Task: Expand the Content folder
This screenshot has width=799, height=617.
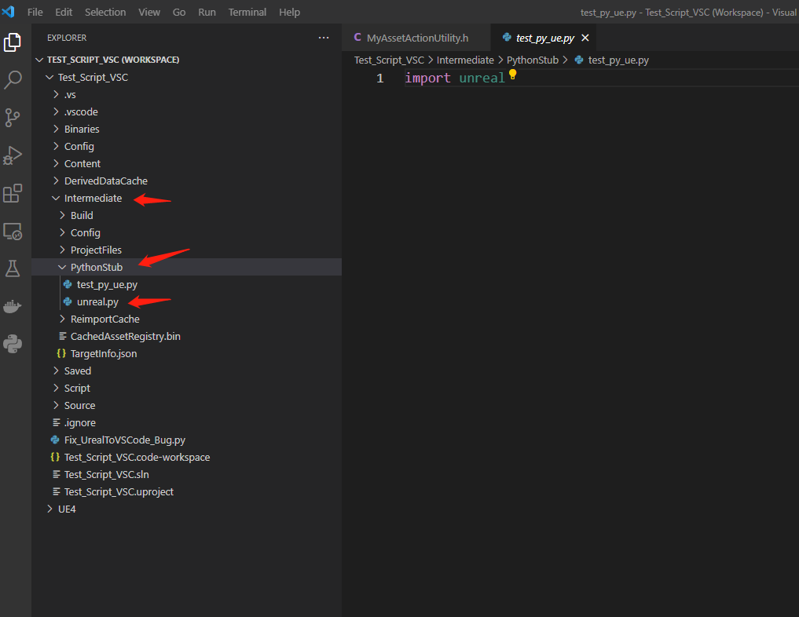Action: (56, 163)
